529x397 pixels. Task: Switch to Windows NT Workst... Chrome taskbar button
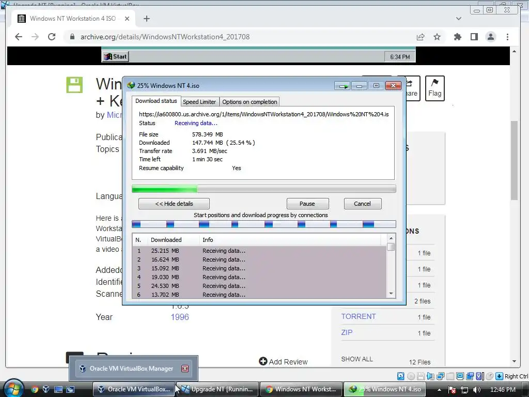(301, 389)
